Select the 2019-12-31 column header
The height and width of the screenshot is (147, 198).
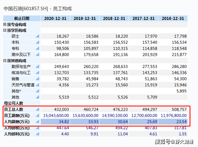[x=85, y=18]
